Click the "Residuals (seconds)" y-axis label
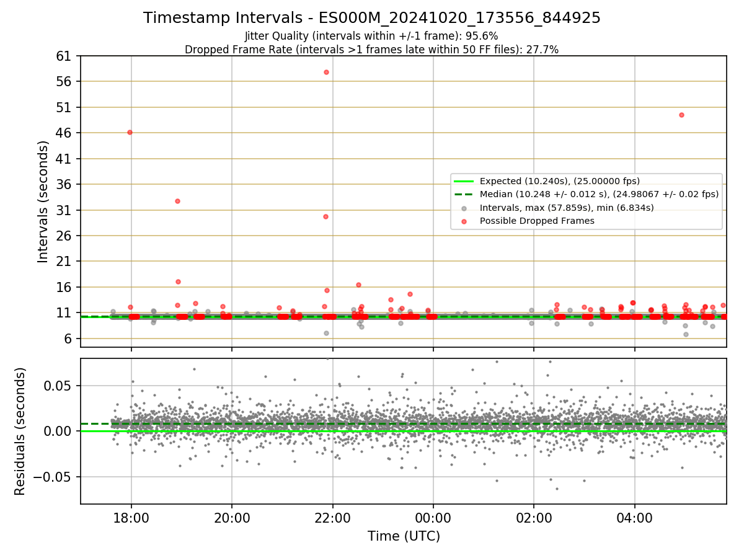The width and height of the screenshot is (744, 558). [x=20, y=431]
